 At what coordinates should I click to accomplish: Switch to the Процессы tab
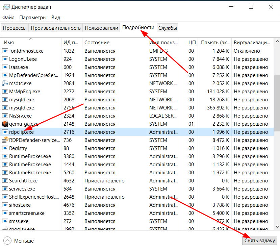[15, 28]
